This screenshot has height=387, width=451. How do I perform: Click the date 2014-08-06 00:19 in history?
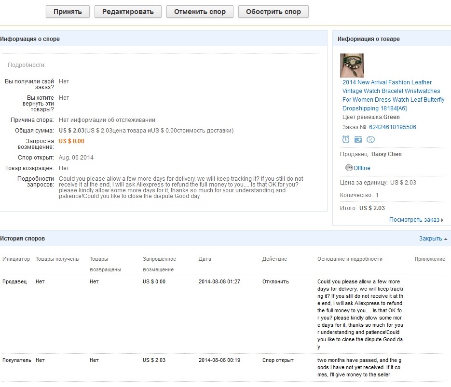click(219, 360)
